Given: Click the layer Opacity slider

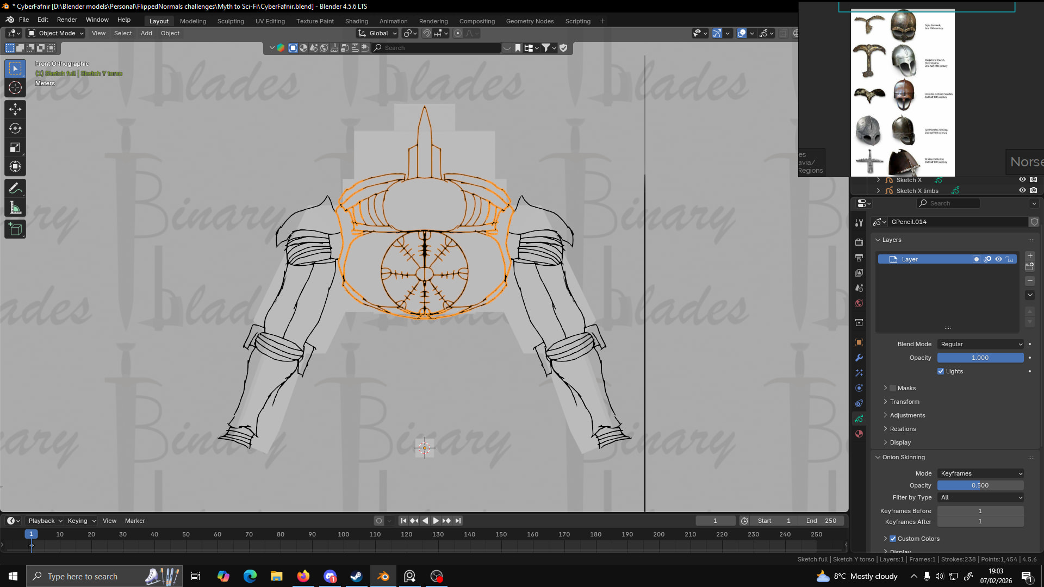Looking at the screenshot, I should point(980,358).
